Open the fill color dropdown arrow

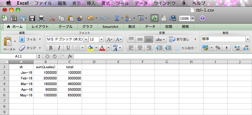coord(97,48)
